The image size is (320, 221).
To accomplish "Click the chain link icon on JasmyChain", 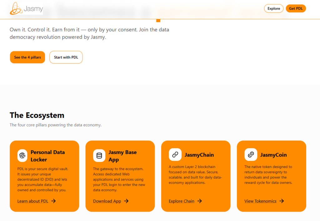I will [x=175, y=155].
